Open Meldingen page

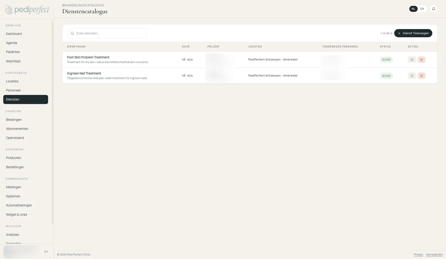(26, 187)
